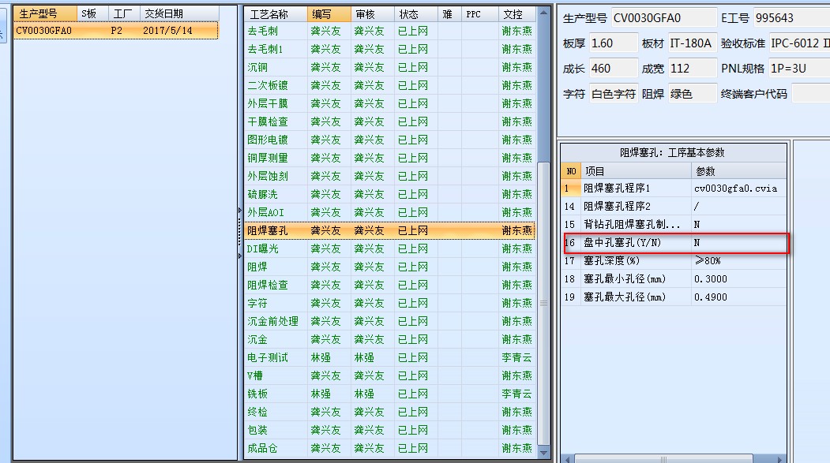The image size is (830, 463).
Task: Click the 板材 field showing IT-180A
Action: (x=693, y=43)
